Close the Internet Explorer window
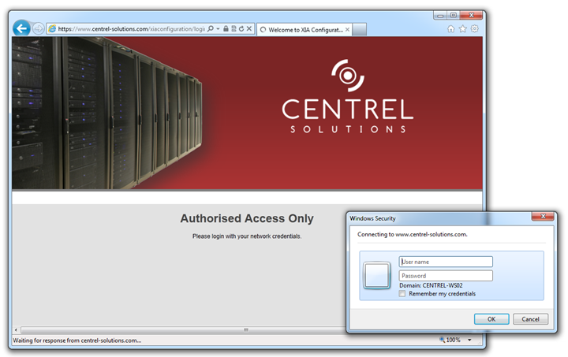 [x=471, y=15]
